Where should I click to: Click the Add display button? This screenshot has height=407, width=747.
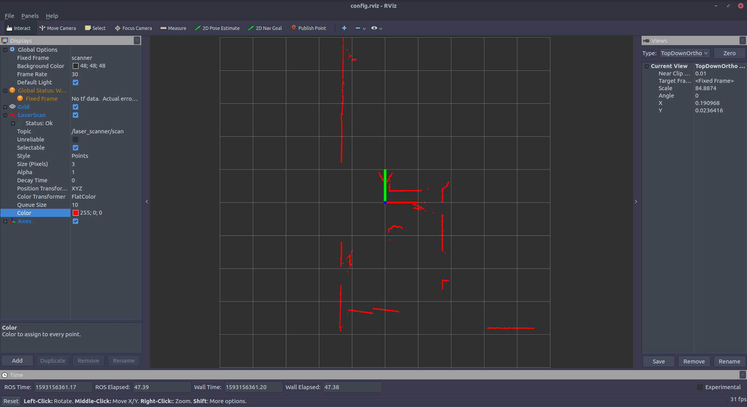coord(17,361)
